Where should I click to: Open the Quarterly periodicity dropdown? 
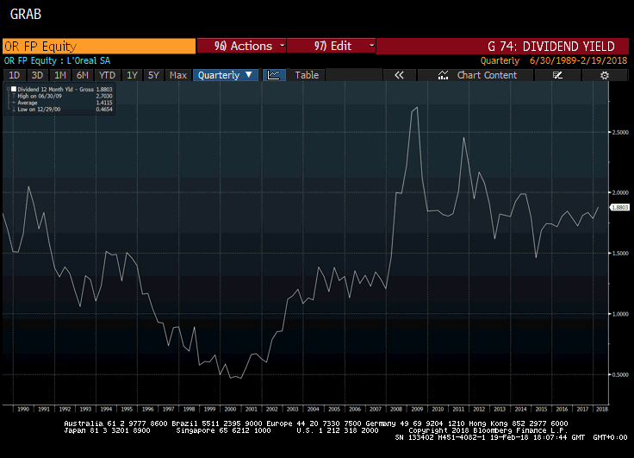(225, 75)
